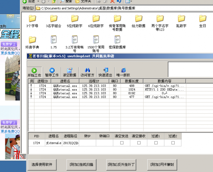Click the red X delete icon

coord(112,1)
